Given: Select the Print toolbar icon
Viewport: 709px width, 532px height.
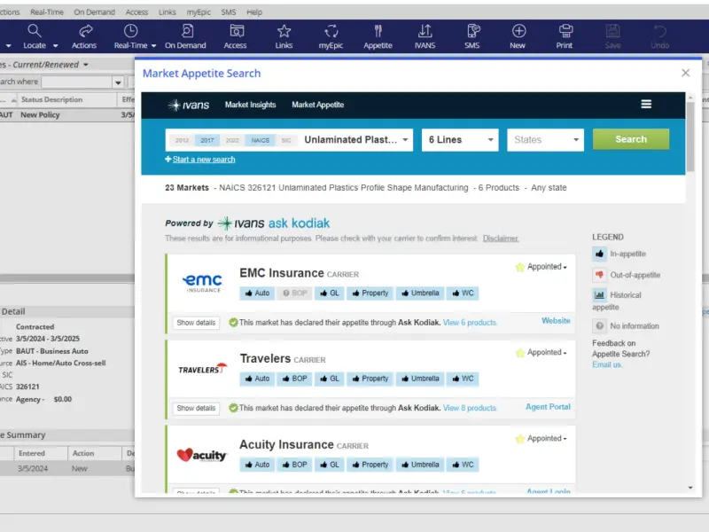Looking at the screenshot, I should 565,36.
